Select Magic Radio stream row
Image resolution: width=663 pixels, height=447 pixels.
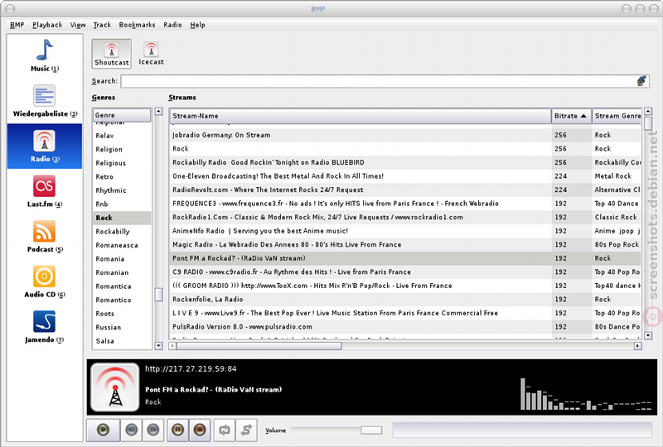point(405,245)
